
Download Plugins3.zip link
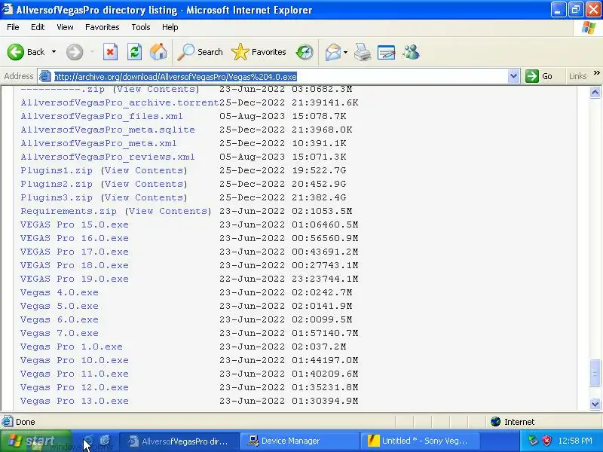pyautogui.click(x=57, y=197)
